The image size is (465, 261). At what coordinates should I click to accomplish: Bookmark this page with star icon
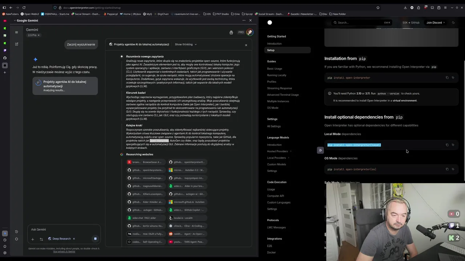coord(378,8)
